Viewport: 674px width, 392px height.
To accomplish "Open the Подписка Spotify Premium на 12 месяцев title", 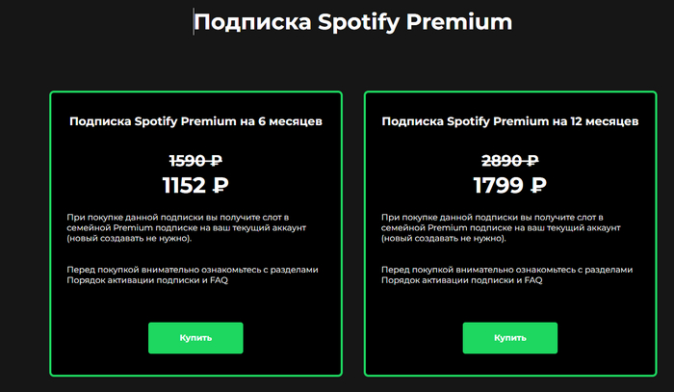I will click(509, 122).
